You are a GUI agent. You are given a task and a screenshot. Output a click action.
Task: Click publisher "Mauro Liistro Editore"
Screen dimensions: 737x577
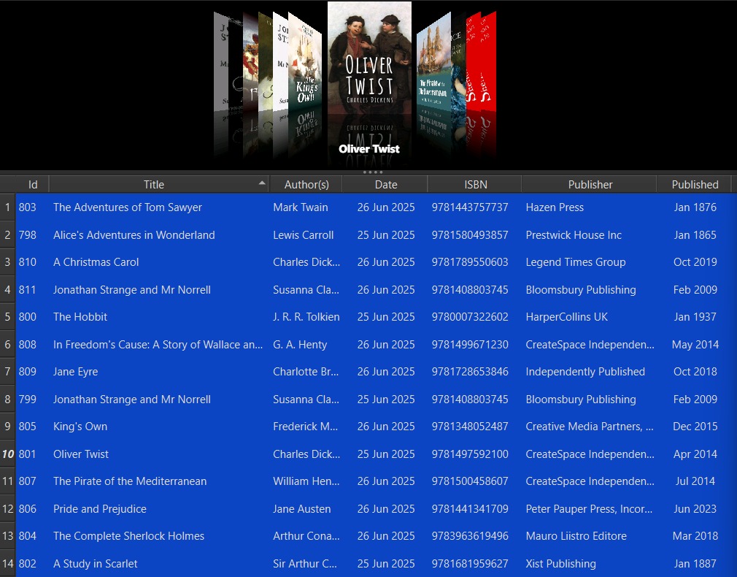tap(576, 536)
